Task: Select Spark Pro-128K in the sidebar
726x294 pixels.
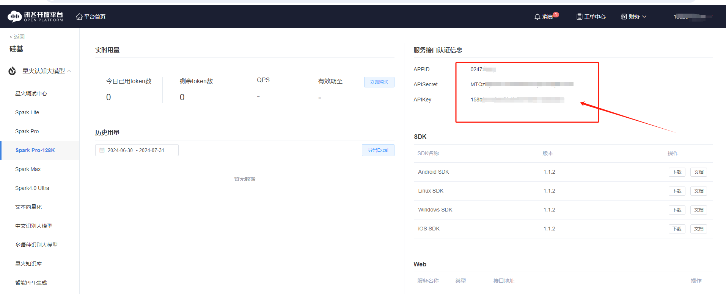Action: pos(35,150)
